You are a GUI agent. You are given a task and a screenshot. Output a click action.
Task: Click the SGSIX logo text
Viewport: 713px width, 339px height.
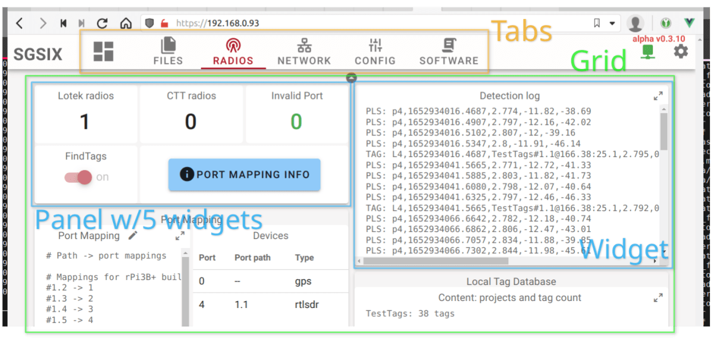pos(37,55)
